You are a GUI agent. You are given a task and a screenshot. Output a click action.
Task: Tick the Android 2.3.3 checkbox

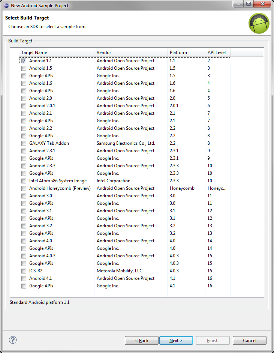24,166
